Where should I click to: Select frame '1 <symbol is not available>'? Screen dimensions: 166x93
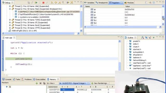point(32,17)
